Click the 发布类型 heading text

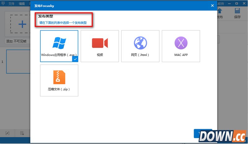tap(46, 16)
